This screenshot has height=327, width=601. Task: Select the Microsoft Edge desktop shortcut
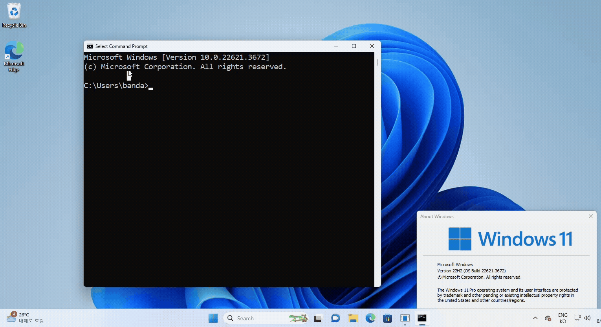coord(14,56)
